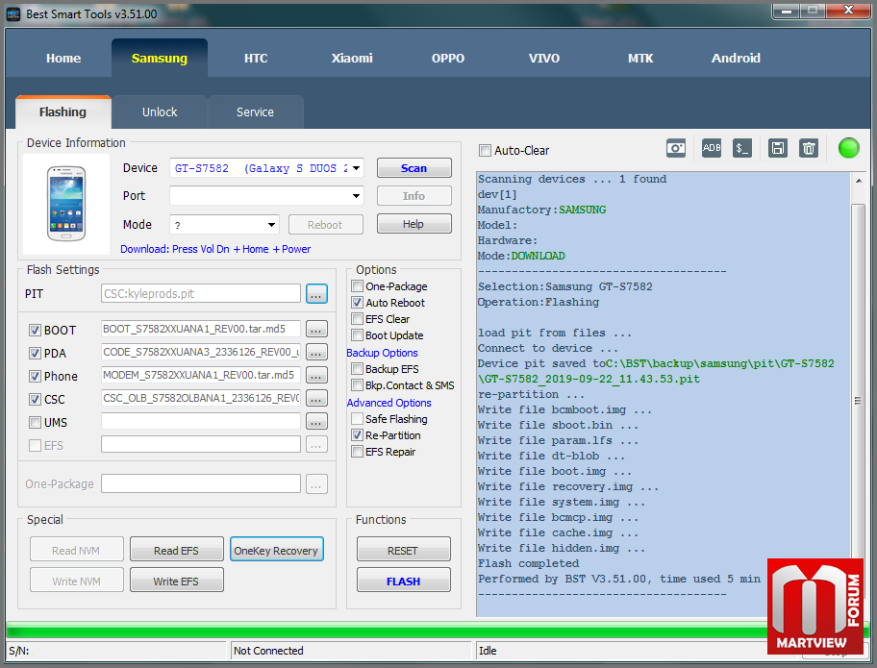The image size is (877, 668).
Task: Switch to the MTK tab
Action: pos(640,58)
